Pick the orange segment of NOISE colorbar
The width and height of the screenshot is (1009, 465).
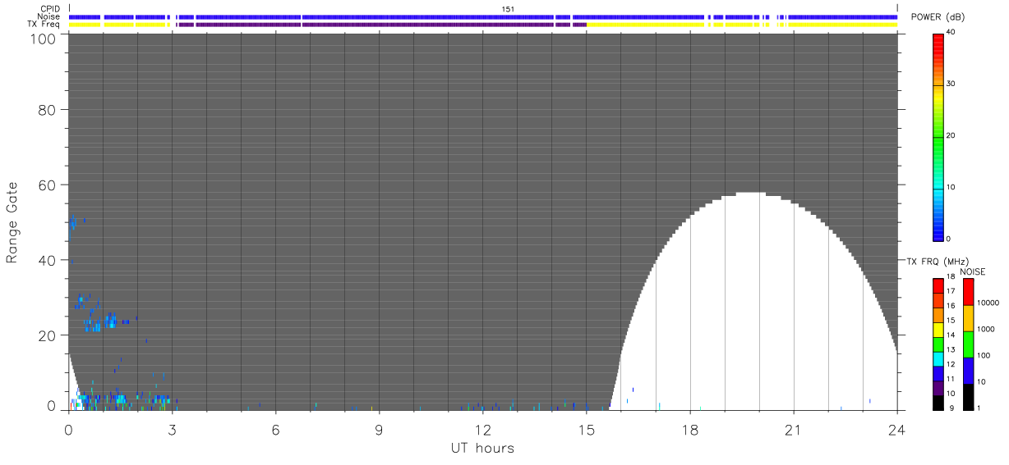tap(968, 318)
